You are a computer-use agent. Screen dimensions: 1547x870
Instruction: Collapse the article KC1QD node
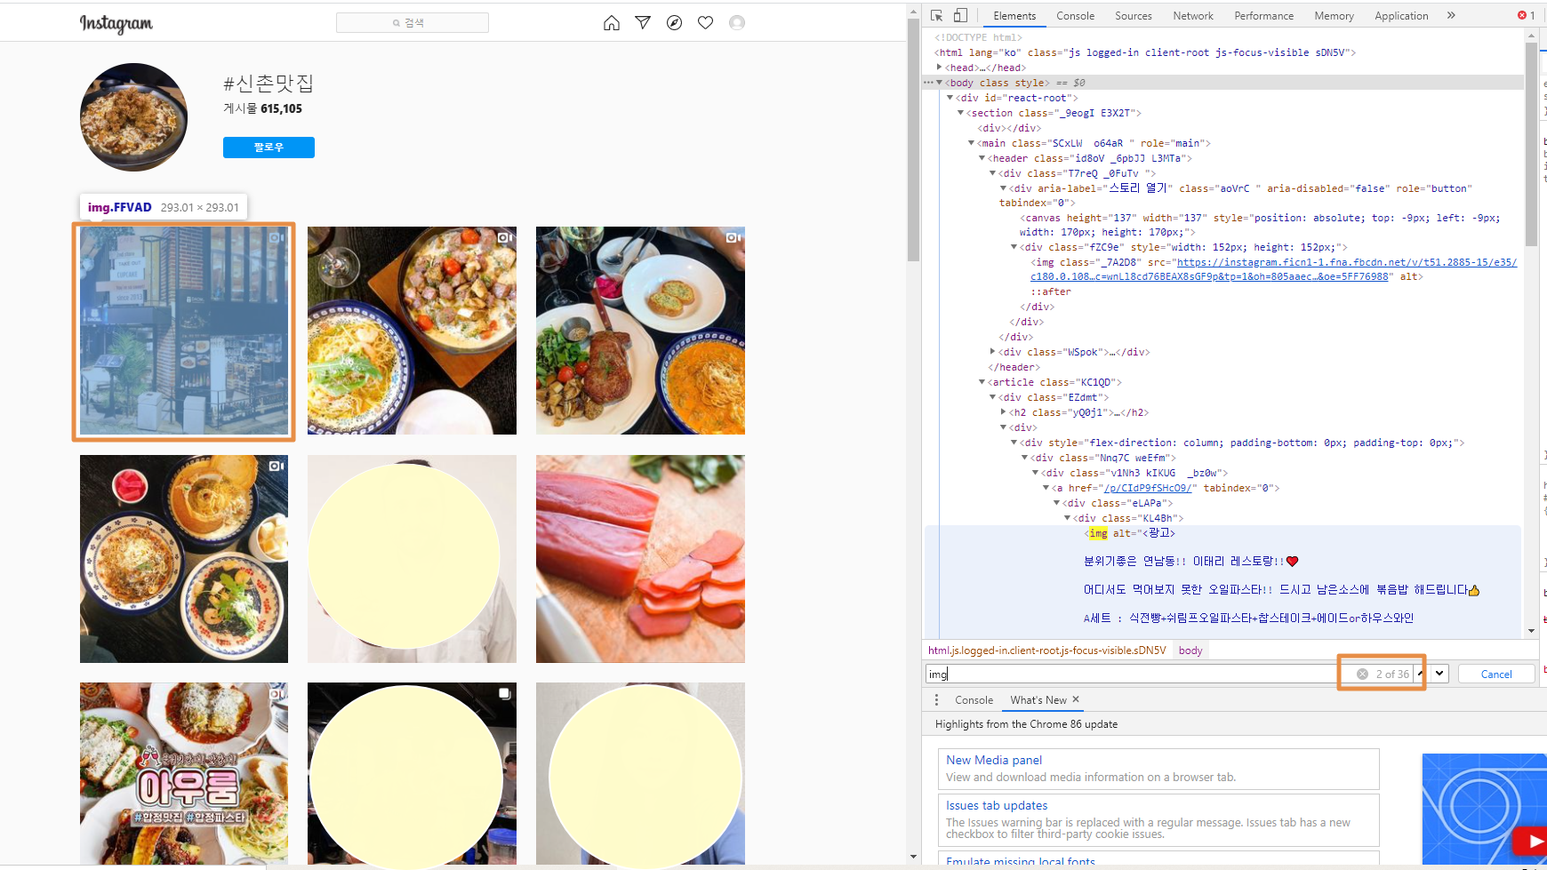(x=982, y=382)
